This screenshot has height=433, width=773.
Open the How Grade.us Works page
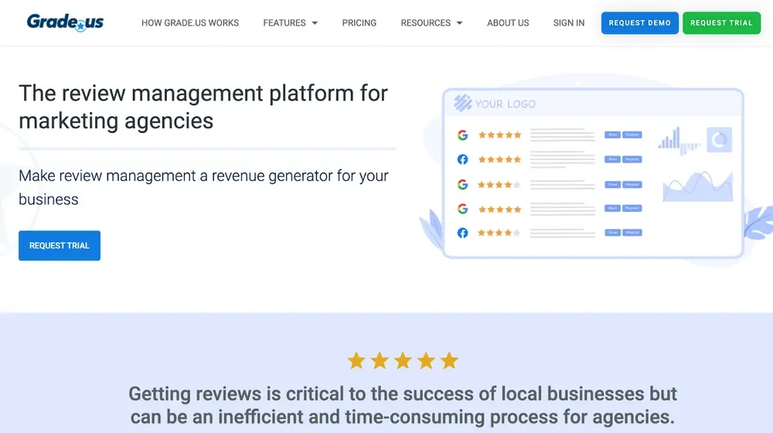pos(190,23)
